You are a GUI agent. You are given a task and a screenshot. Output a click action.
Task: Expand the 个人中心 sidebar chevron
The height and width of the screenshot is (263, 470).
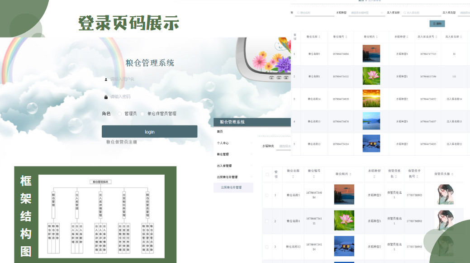[x=251, y=143]
